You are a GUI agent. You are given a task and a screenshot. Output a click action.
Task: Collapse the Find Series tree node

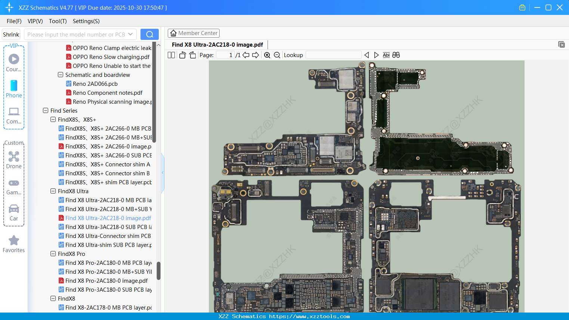coord(46,111)
